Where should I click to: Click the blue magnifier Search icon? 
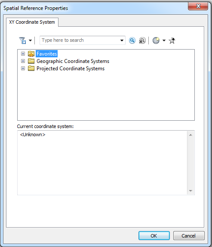coord(132,41)
